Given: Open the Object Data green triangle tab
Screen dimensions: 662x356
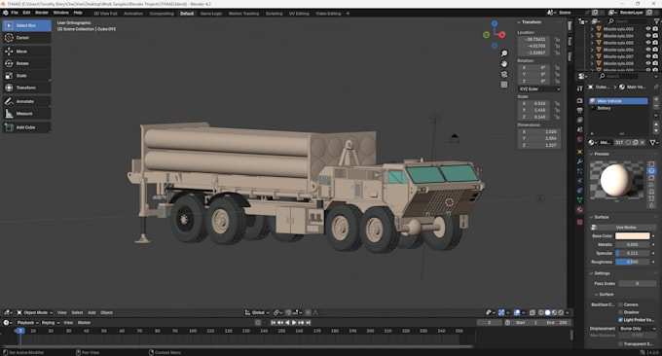Looking at the screenshot, I should pyautogui.click(x=579, y=200).
